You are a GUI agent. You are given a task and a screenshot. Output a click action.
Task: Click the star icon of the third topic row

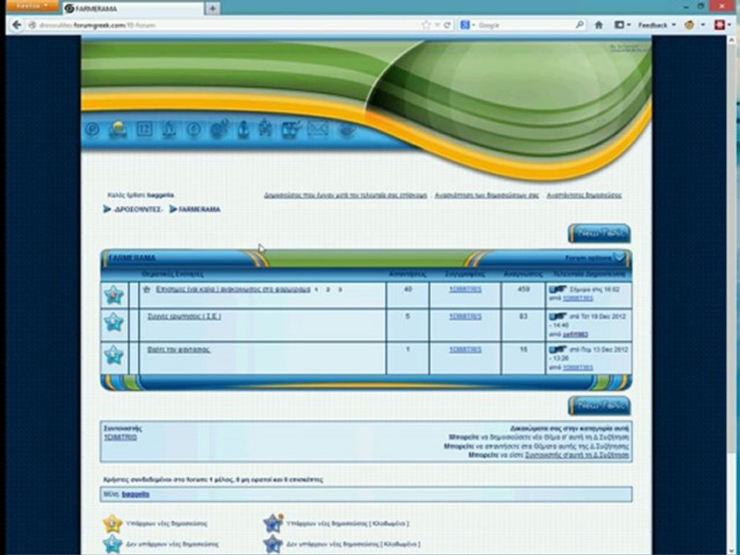click(114, 355)
